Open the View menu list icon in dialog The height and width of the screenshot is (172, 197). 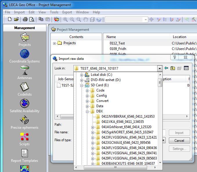click(x=186, y=68)
